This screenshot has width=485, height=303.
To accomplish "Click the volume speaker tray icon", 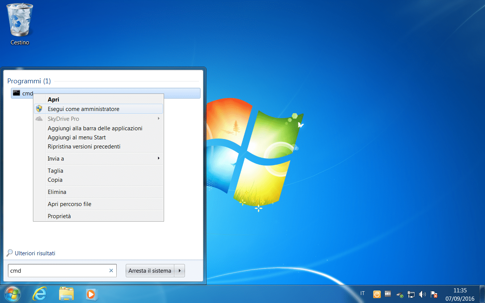I will (422, 294).
